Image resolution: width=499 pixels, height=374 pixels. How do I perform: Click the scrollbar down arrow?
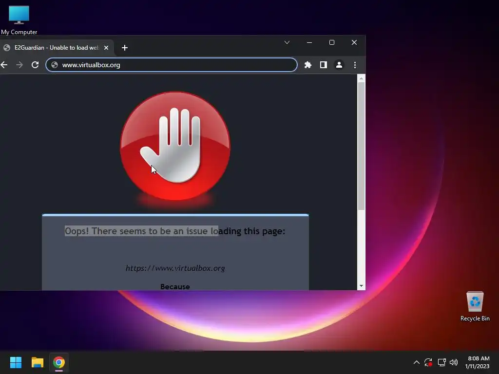point(361,285)
